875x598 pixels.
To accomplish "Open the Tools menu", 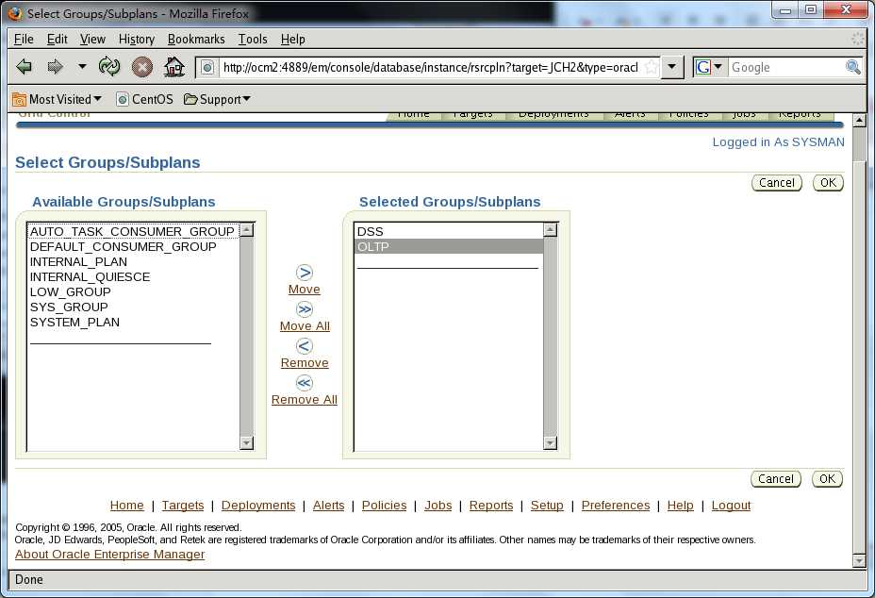I will coord(253,39).
